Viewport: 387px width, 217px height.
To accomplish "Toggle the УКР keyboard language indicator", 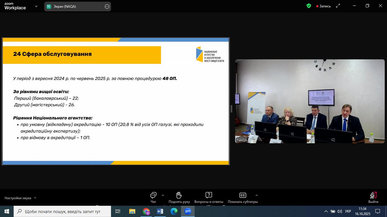I will click(x=348, y=211).
